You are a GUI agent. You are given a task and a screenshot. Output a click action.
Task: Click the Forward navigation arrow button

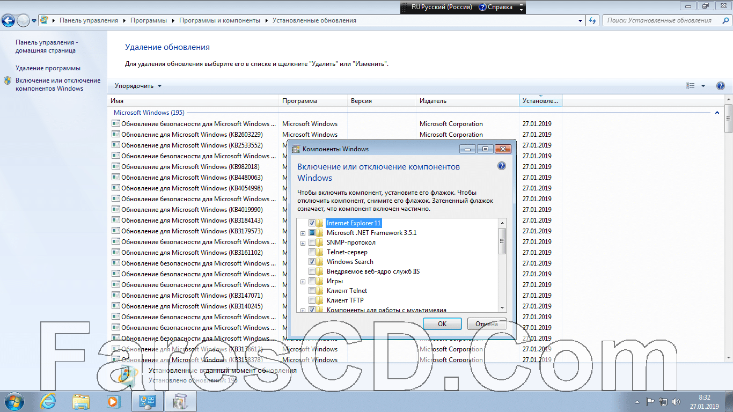(x=23, y=21)
